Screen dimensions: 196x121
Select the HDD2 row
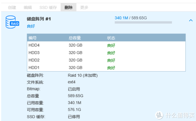[x=106, y=60]
